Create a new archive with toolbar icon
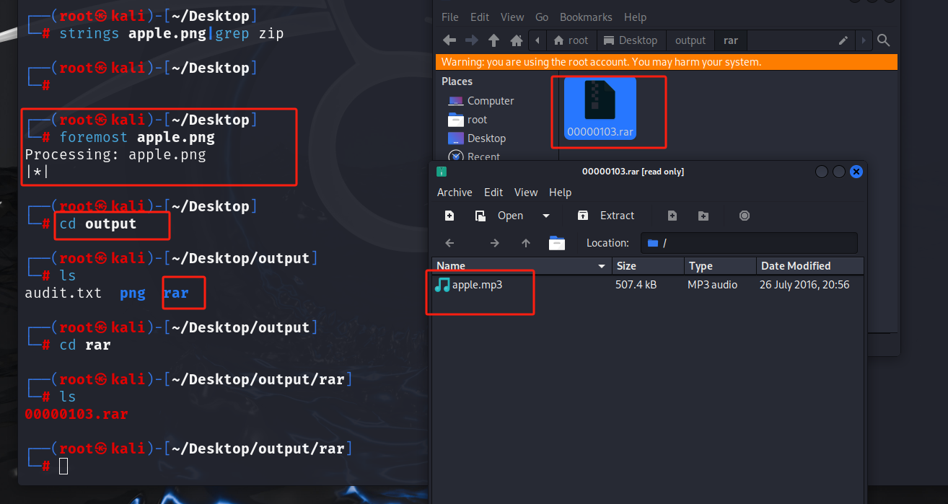 click(x=449, y=216)
